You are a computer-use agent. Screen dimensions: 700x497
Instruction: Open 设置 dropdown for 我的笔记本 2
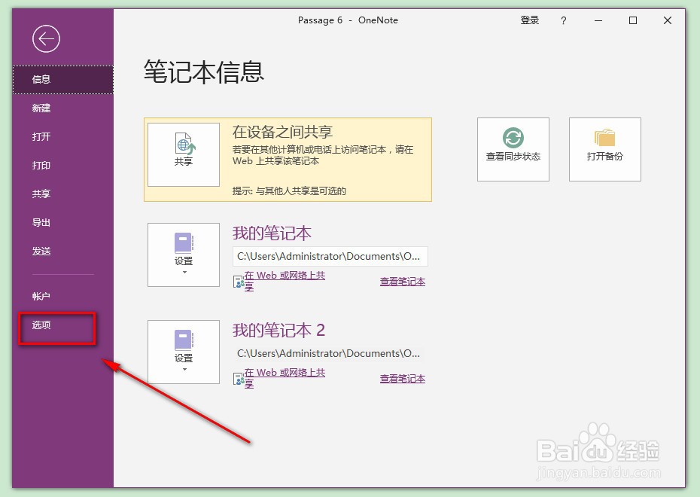pyautogui.click(x=184, y=352)
